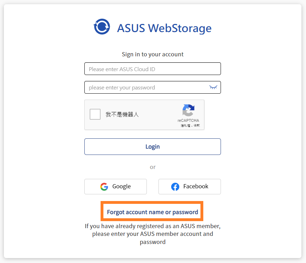The height and width of the screenshot is (263, 306).
Task: Click the reCAPTCHA logo badge
Action: pos(188,111)
